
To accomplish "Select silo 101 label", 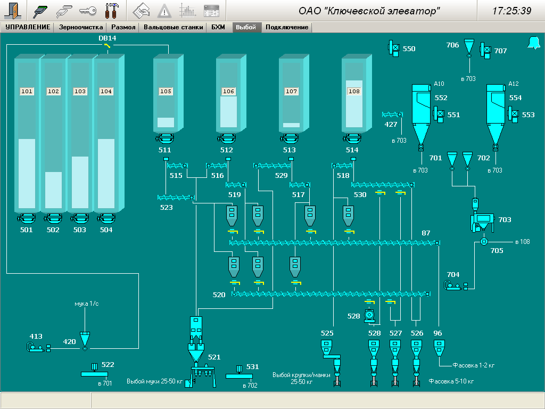I will click(27, 92).
